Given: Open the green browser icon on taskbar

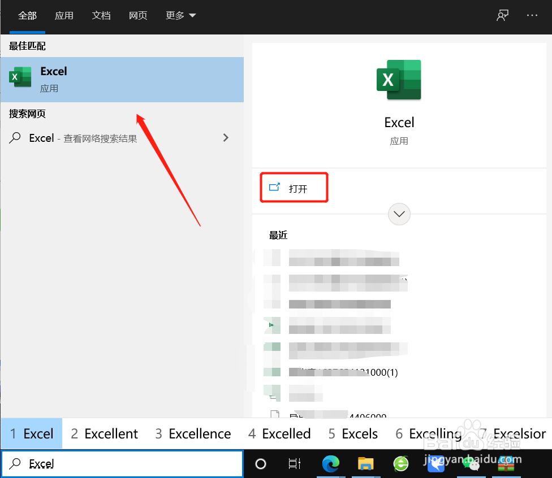Looking at the screenshot, I should click(x=401, y=463).
